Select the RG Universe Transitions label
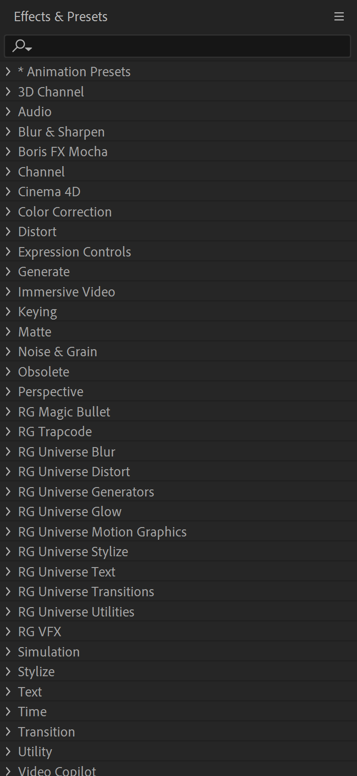Viewport: 357px width, 776px height. click(86, 592)
